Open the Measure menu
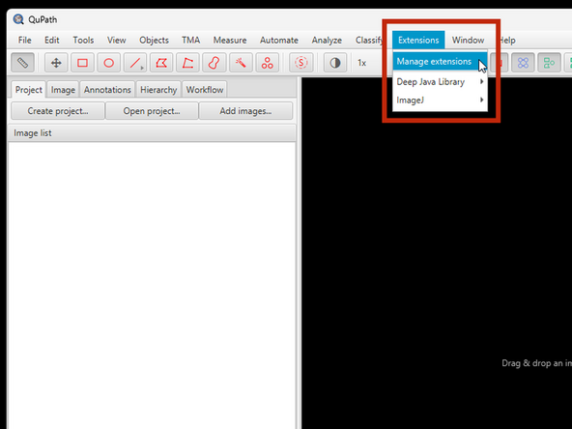Screen dimensions: 572x429 pos(230,41)
